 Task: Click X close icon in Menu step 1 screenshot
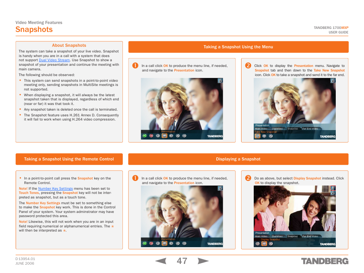coord(184,136)
